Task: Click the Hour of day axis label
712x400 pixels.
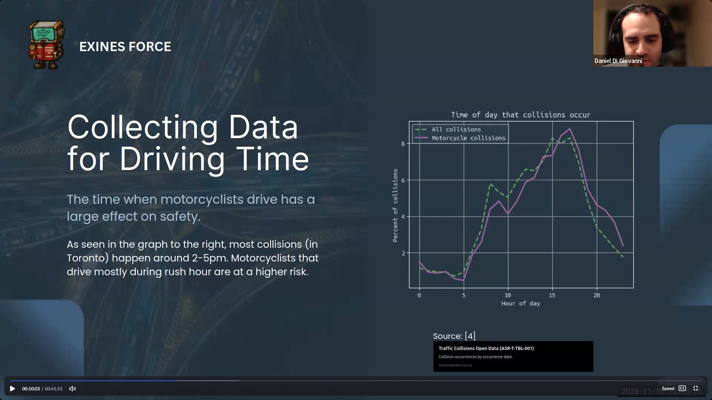Action: click(520, 303)
